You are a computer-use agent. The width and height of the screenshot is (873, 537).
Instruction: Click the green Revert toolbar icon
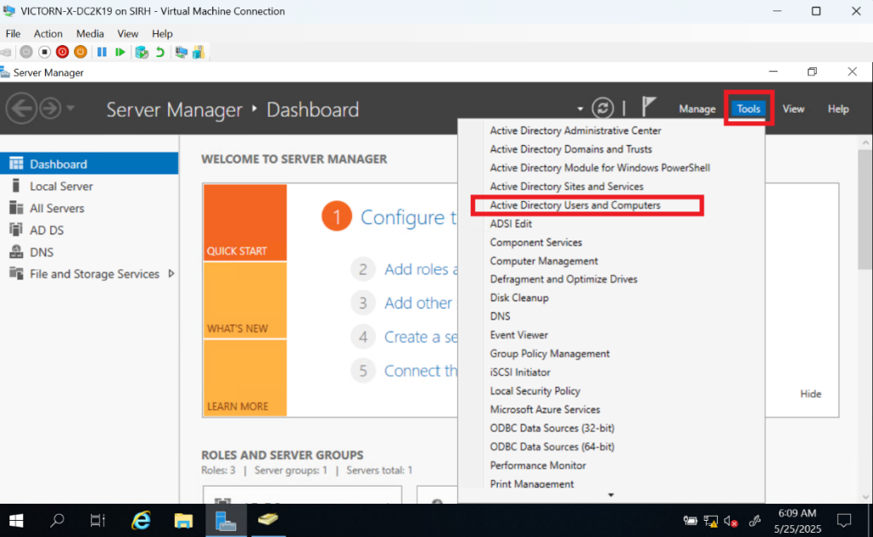(159, 52)
